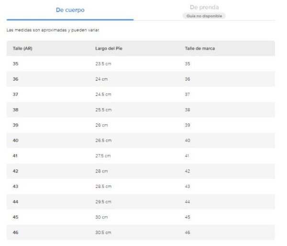Switch to the De cuerpo tab

pos(70,10)
